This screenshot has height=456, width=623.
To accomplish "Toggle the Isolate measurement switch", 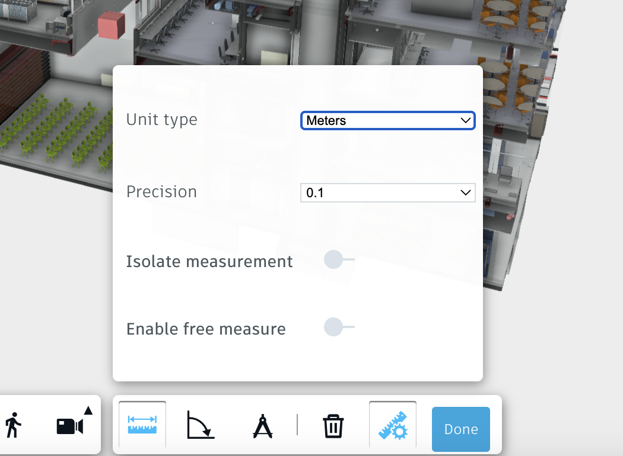I will [x=339, y=259].
